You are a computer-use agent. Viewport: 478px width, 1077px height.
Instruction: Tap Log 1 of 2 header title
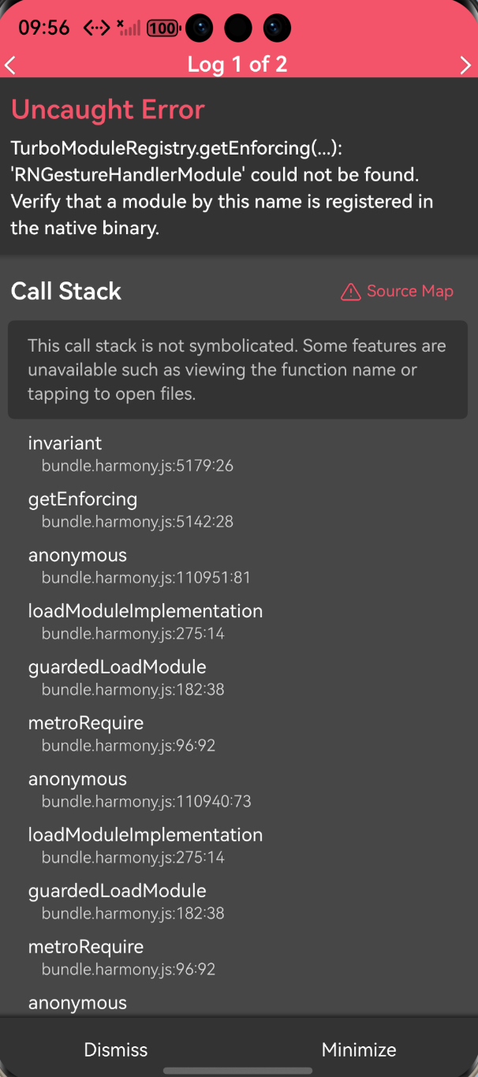(x=237, y=65)
